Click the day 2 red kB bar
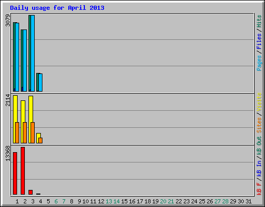This screenshot has height=207, width=265. pyautogui.click(x=23, y=171)
